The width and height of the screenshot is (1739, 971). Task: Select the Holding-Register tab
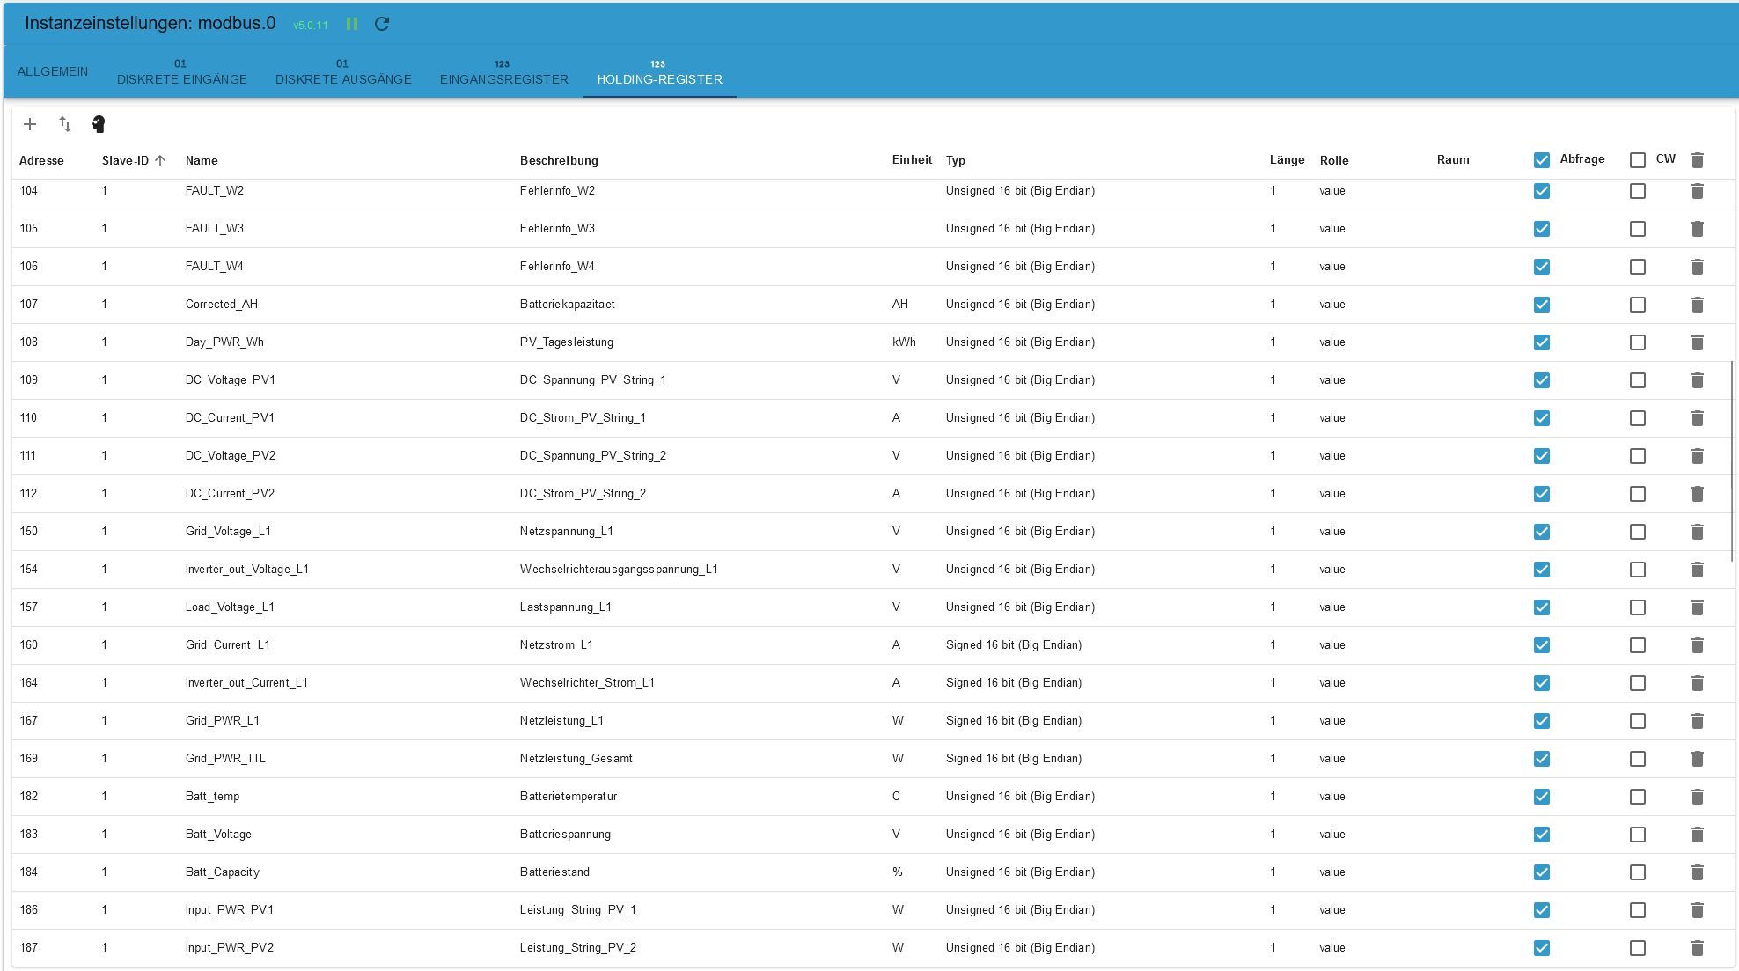point(660,71)
